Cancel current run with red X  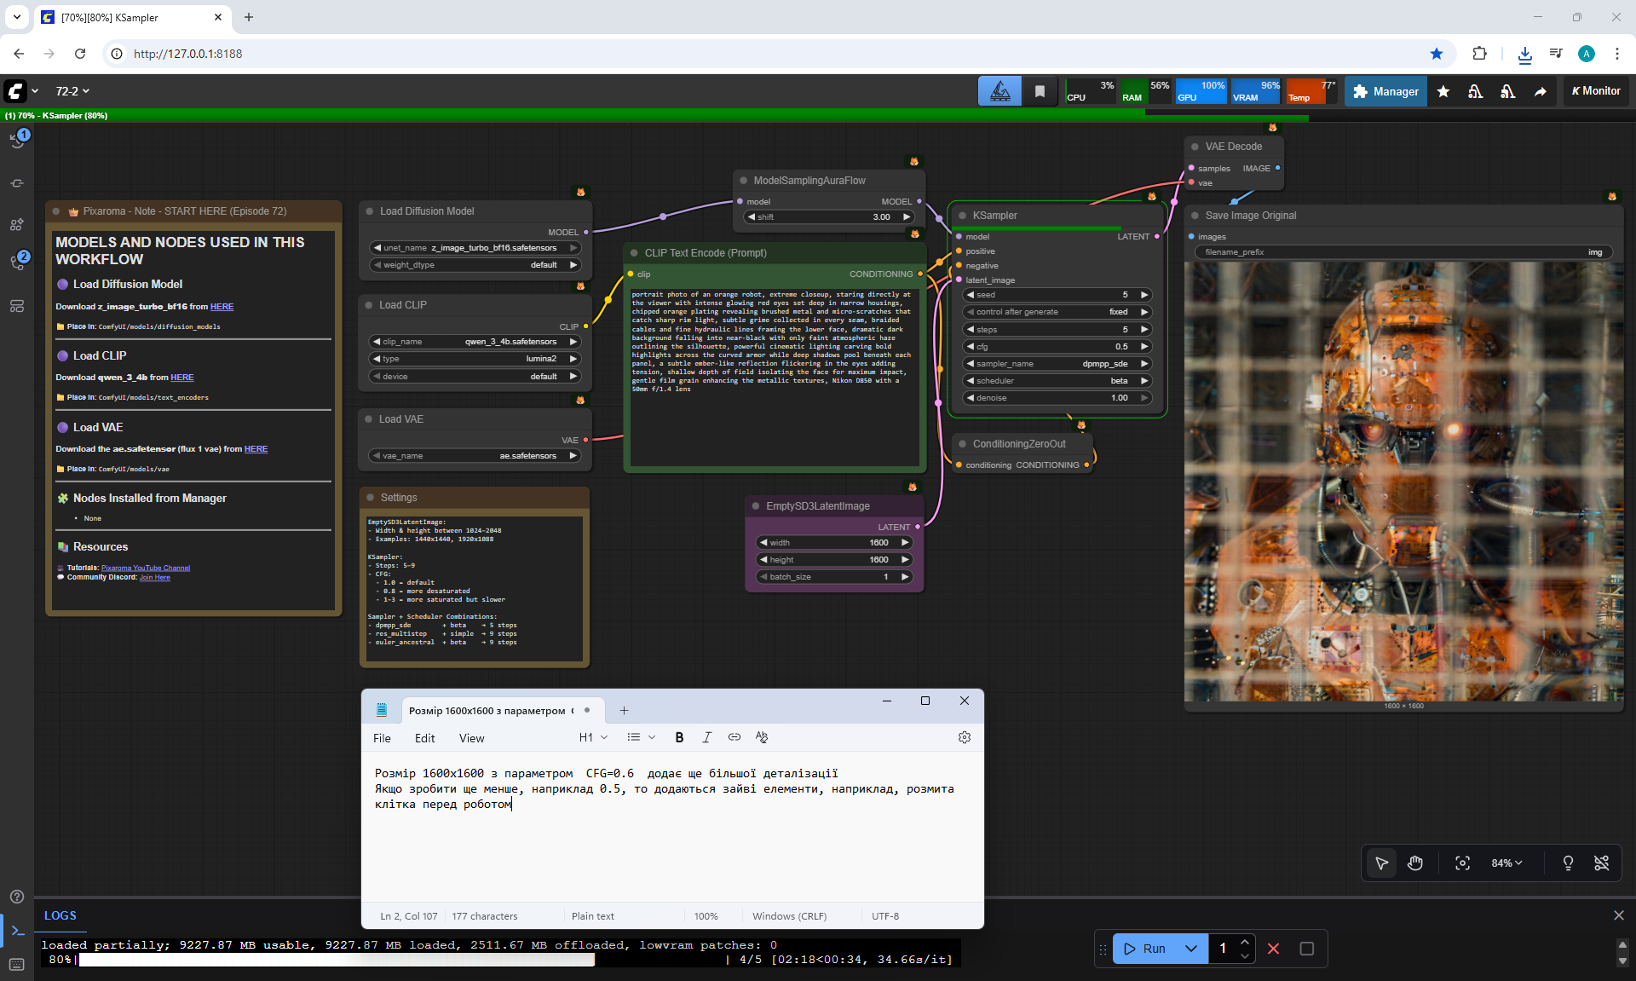(x=1273, y=949)
